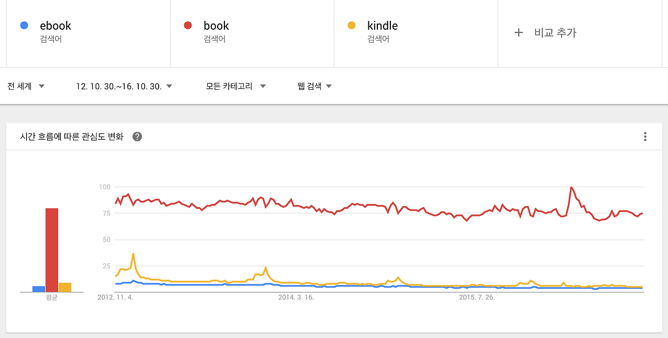
Task: Open the 전 세계 region dropdown
Action: 26,86
